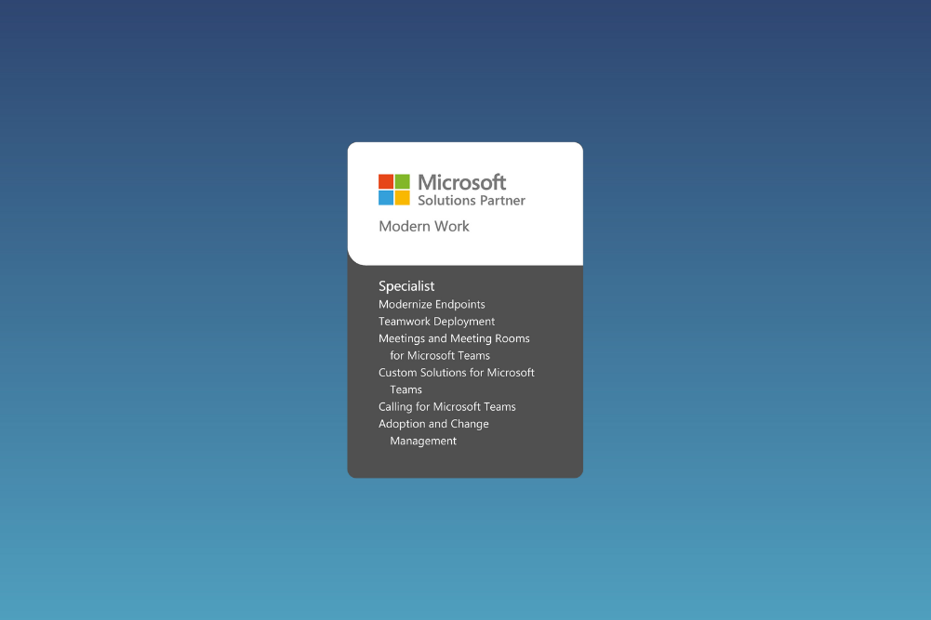Click the indented single word 'Teams' line
The width and height of the screenshot is (931, 620).
[x=406, y=389]
